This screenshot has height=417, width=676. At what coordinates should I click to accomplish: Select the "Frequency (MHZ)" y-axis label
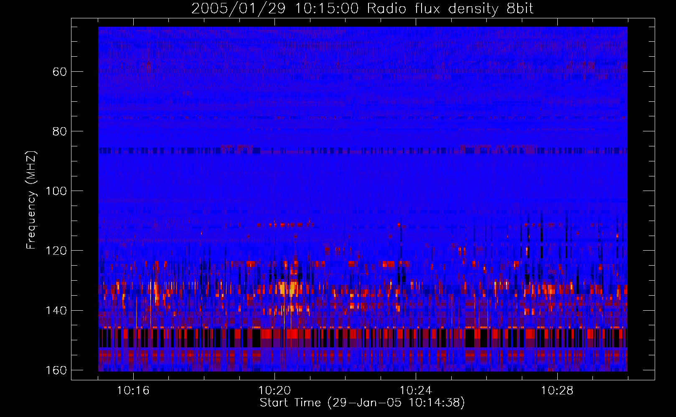tap(32, 200)
